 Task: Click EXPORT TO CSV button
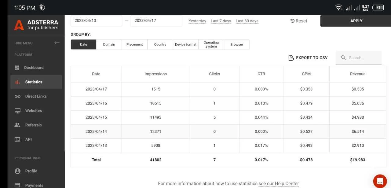pos(308,58)
